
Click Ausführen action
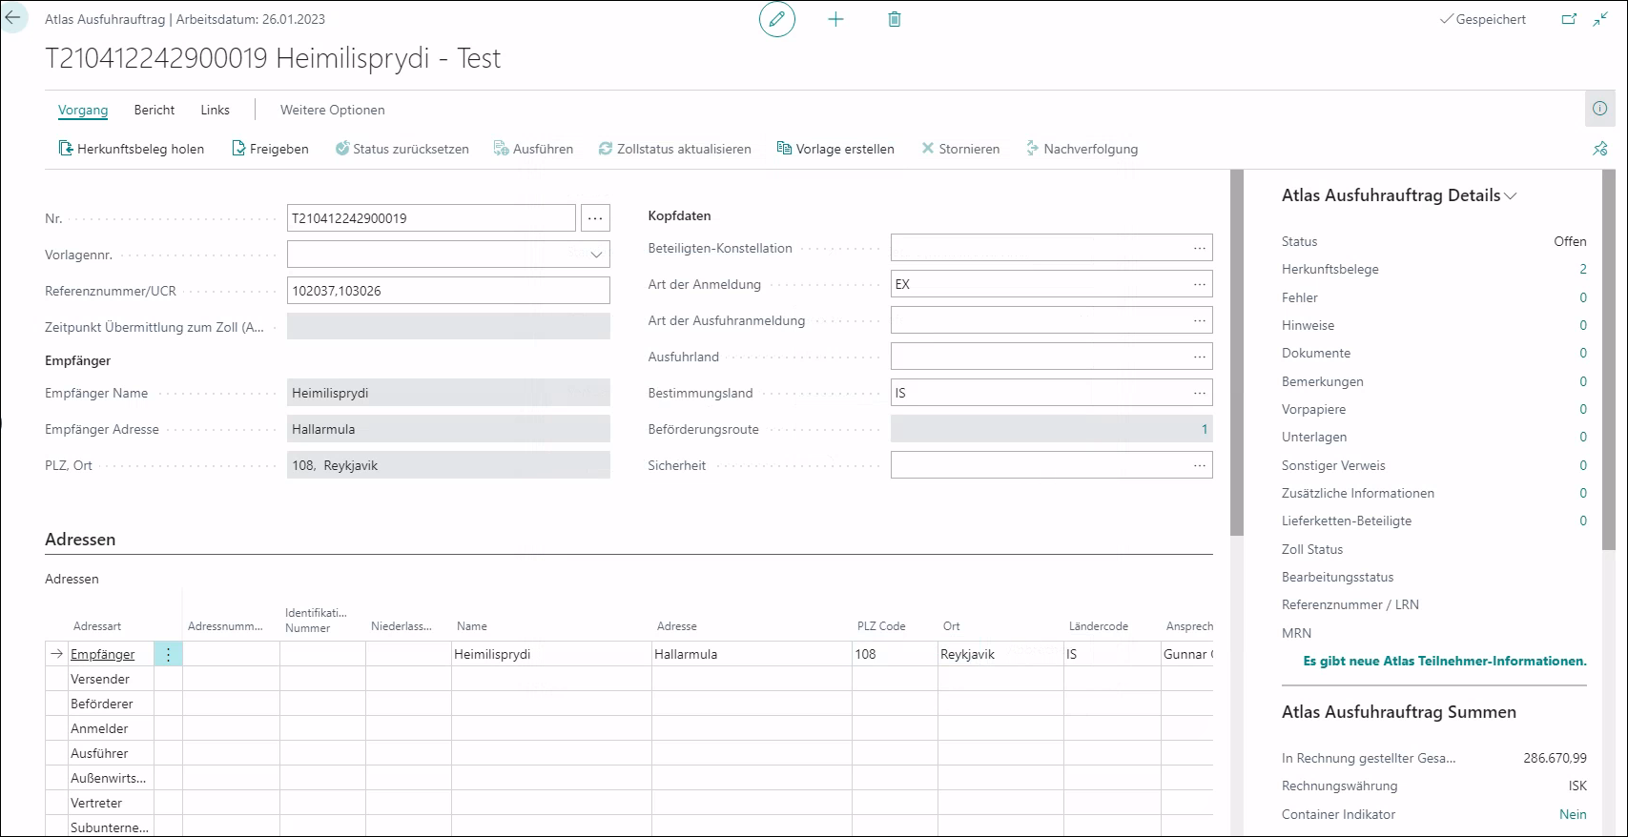click(x=533, y=149)
